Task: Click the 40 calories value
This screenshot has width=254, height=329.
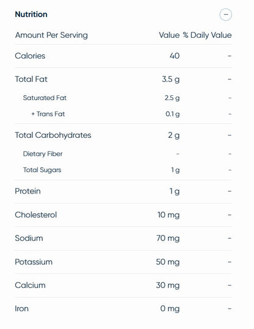Action: coord(175,56)
